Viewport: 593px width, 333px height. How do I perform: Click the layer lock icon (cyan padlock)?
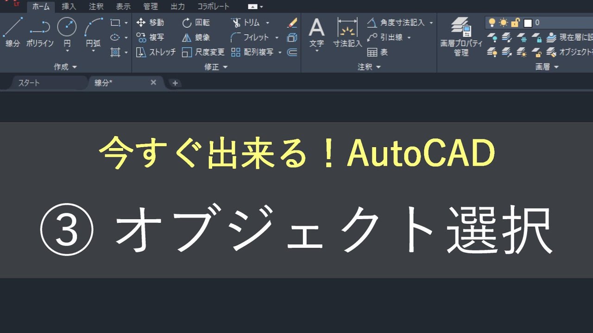[536, 37]
